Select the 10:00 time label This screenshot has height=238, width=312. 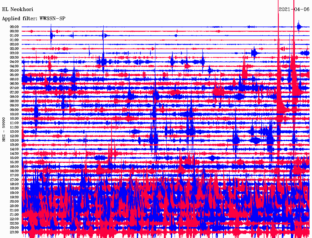[14, 114]
